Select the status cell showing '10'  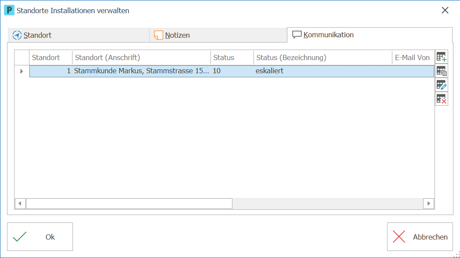pos(232,71)
